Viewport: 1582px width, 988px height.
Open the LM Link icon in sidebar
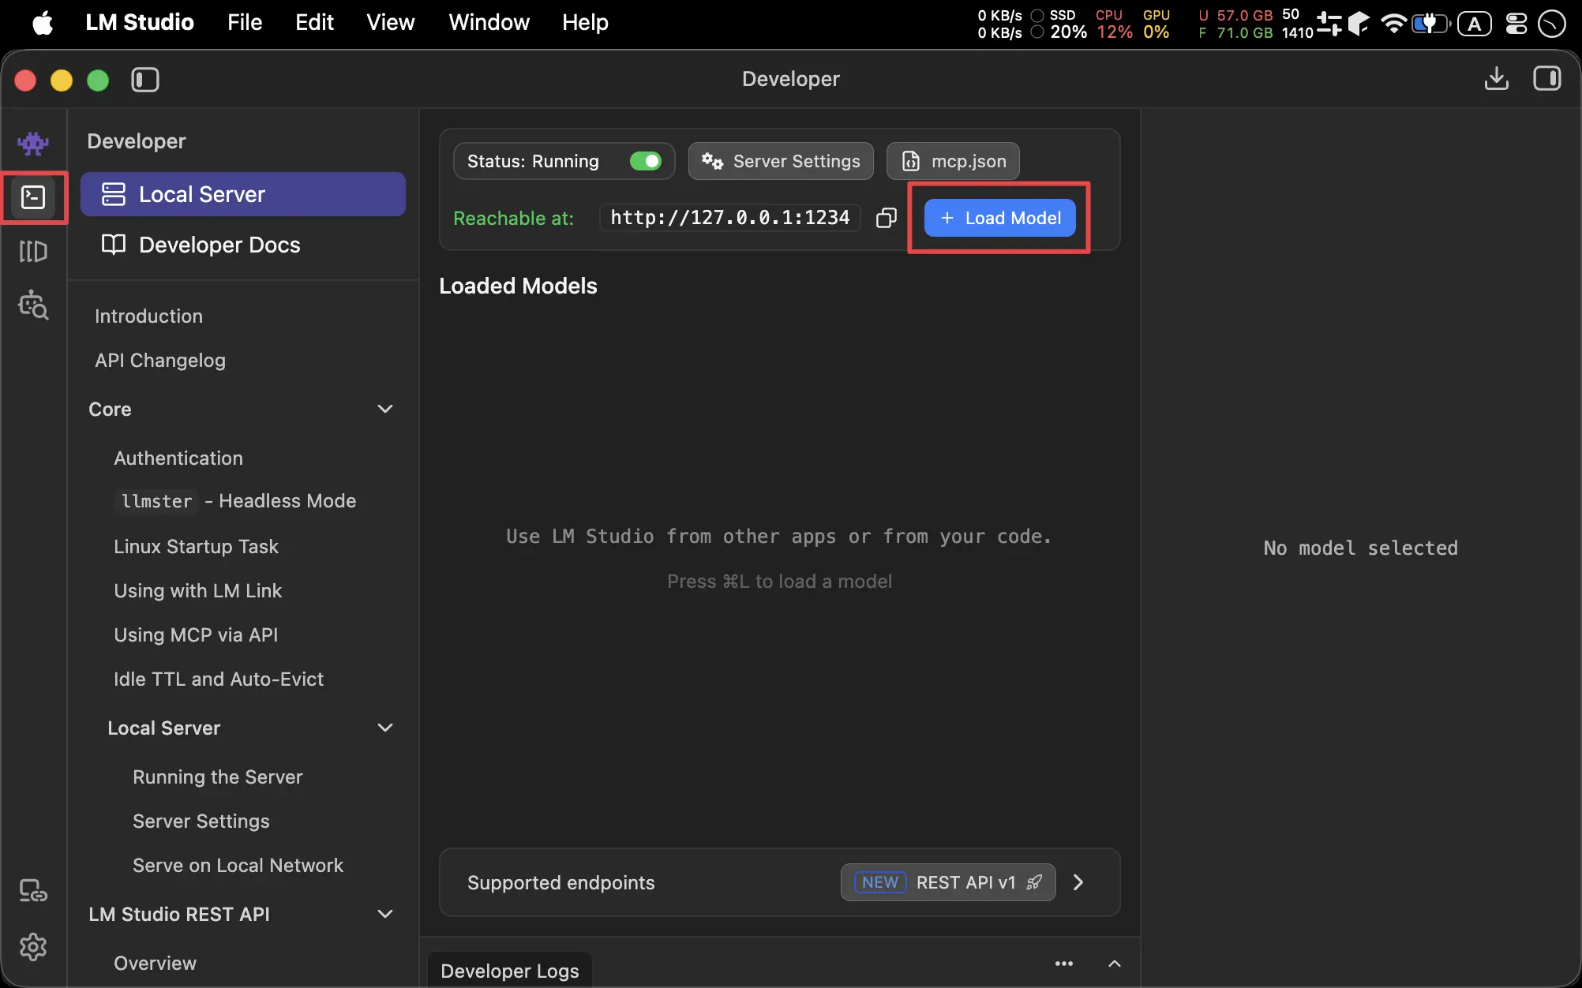33,891
